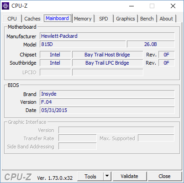This screenshot has width=184, height=183.
Task: Click the Manufacturer field showing Hewlett-Packard
Action: pyautogui.click(x=107, y=36)
